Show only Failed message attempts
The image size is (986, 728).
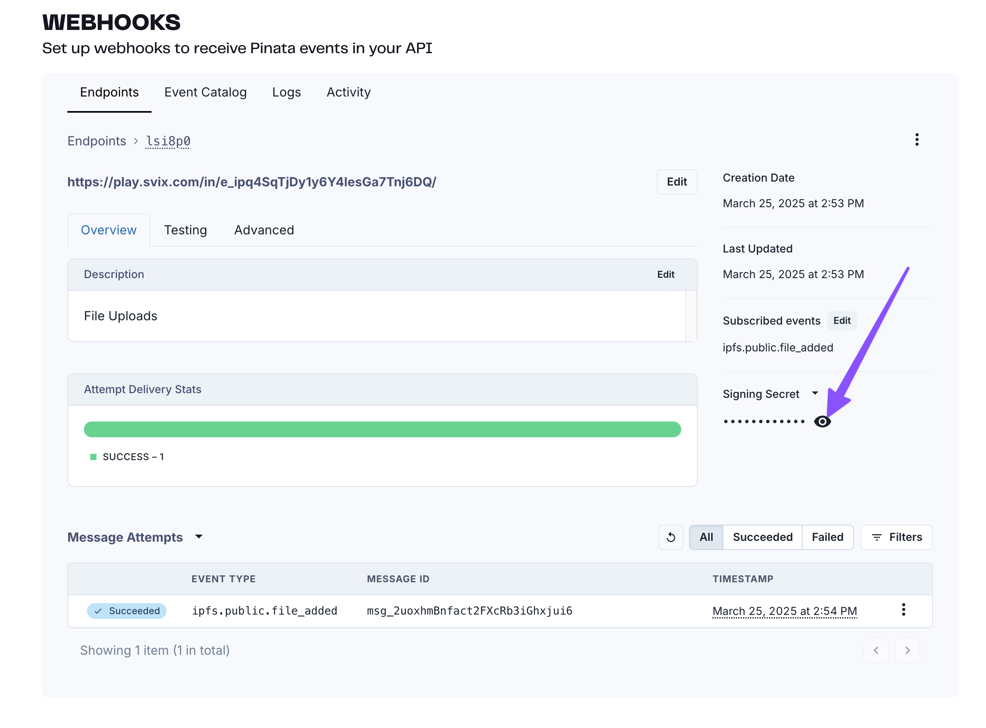click(x=827, y=537)
